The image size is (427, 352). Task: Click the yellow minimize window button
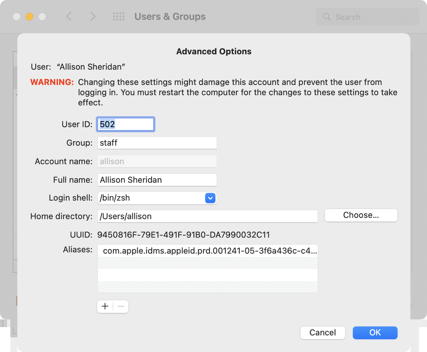click(29, 17)
